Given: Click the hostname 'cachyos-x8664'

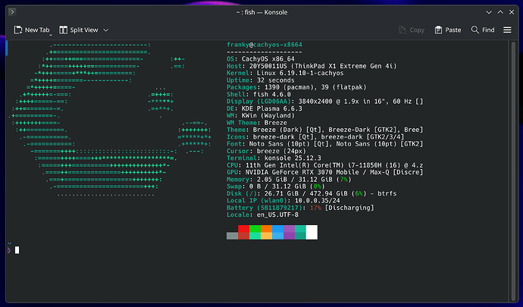Looking at the screenshot, I should tap(277, 45).
